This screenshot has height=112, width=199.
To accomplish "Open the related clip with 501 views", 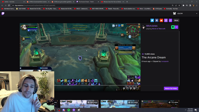I will click(79, 104).
